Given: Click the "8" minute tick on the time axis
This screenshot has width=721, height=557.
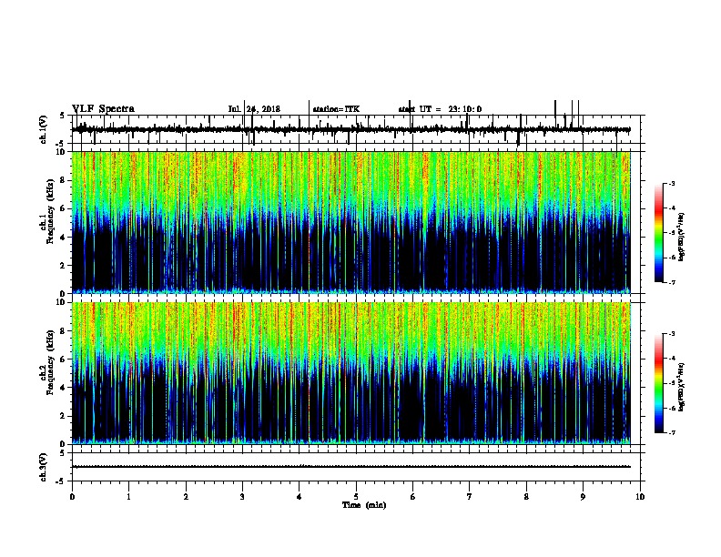Looking at the screenshot, I should click(x=526, y=497).
